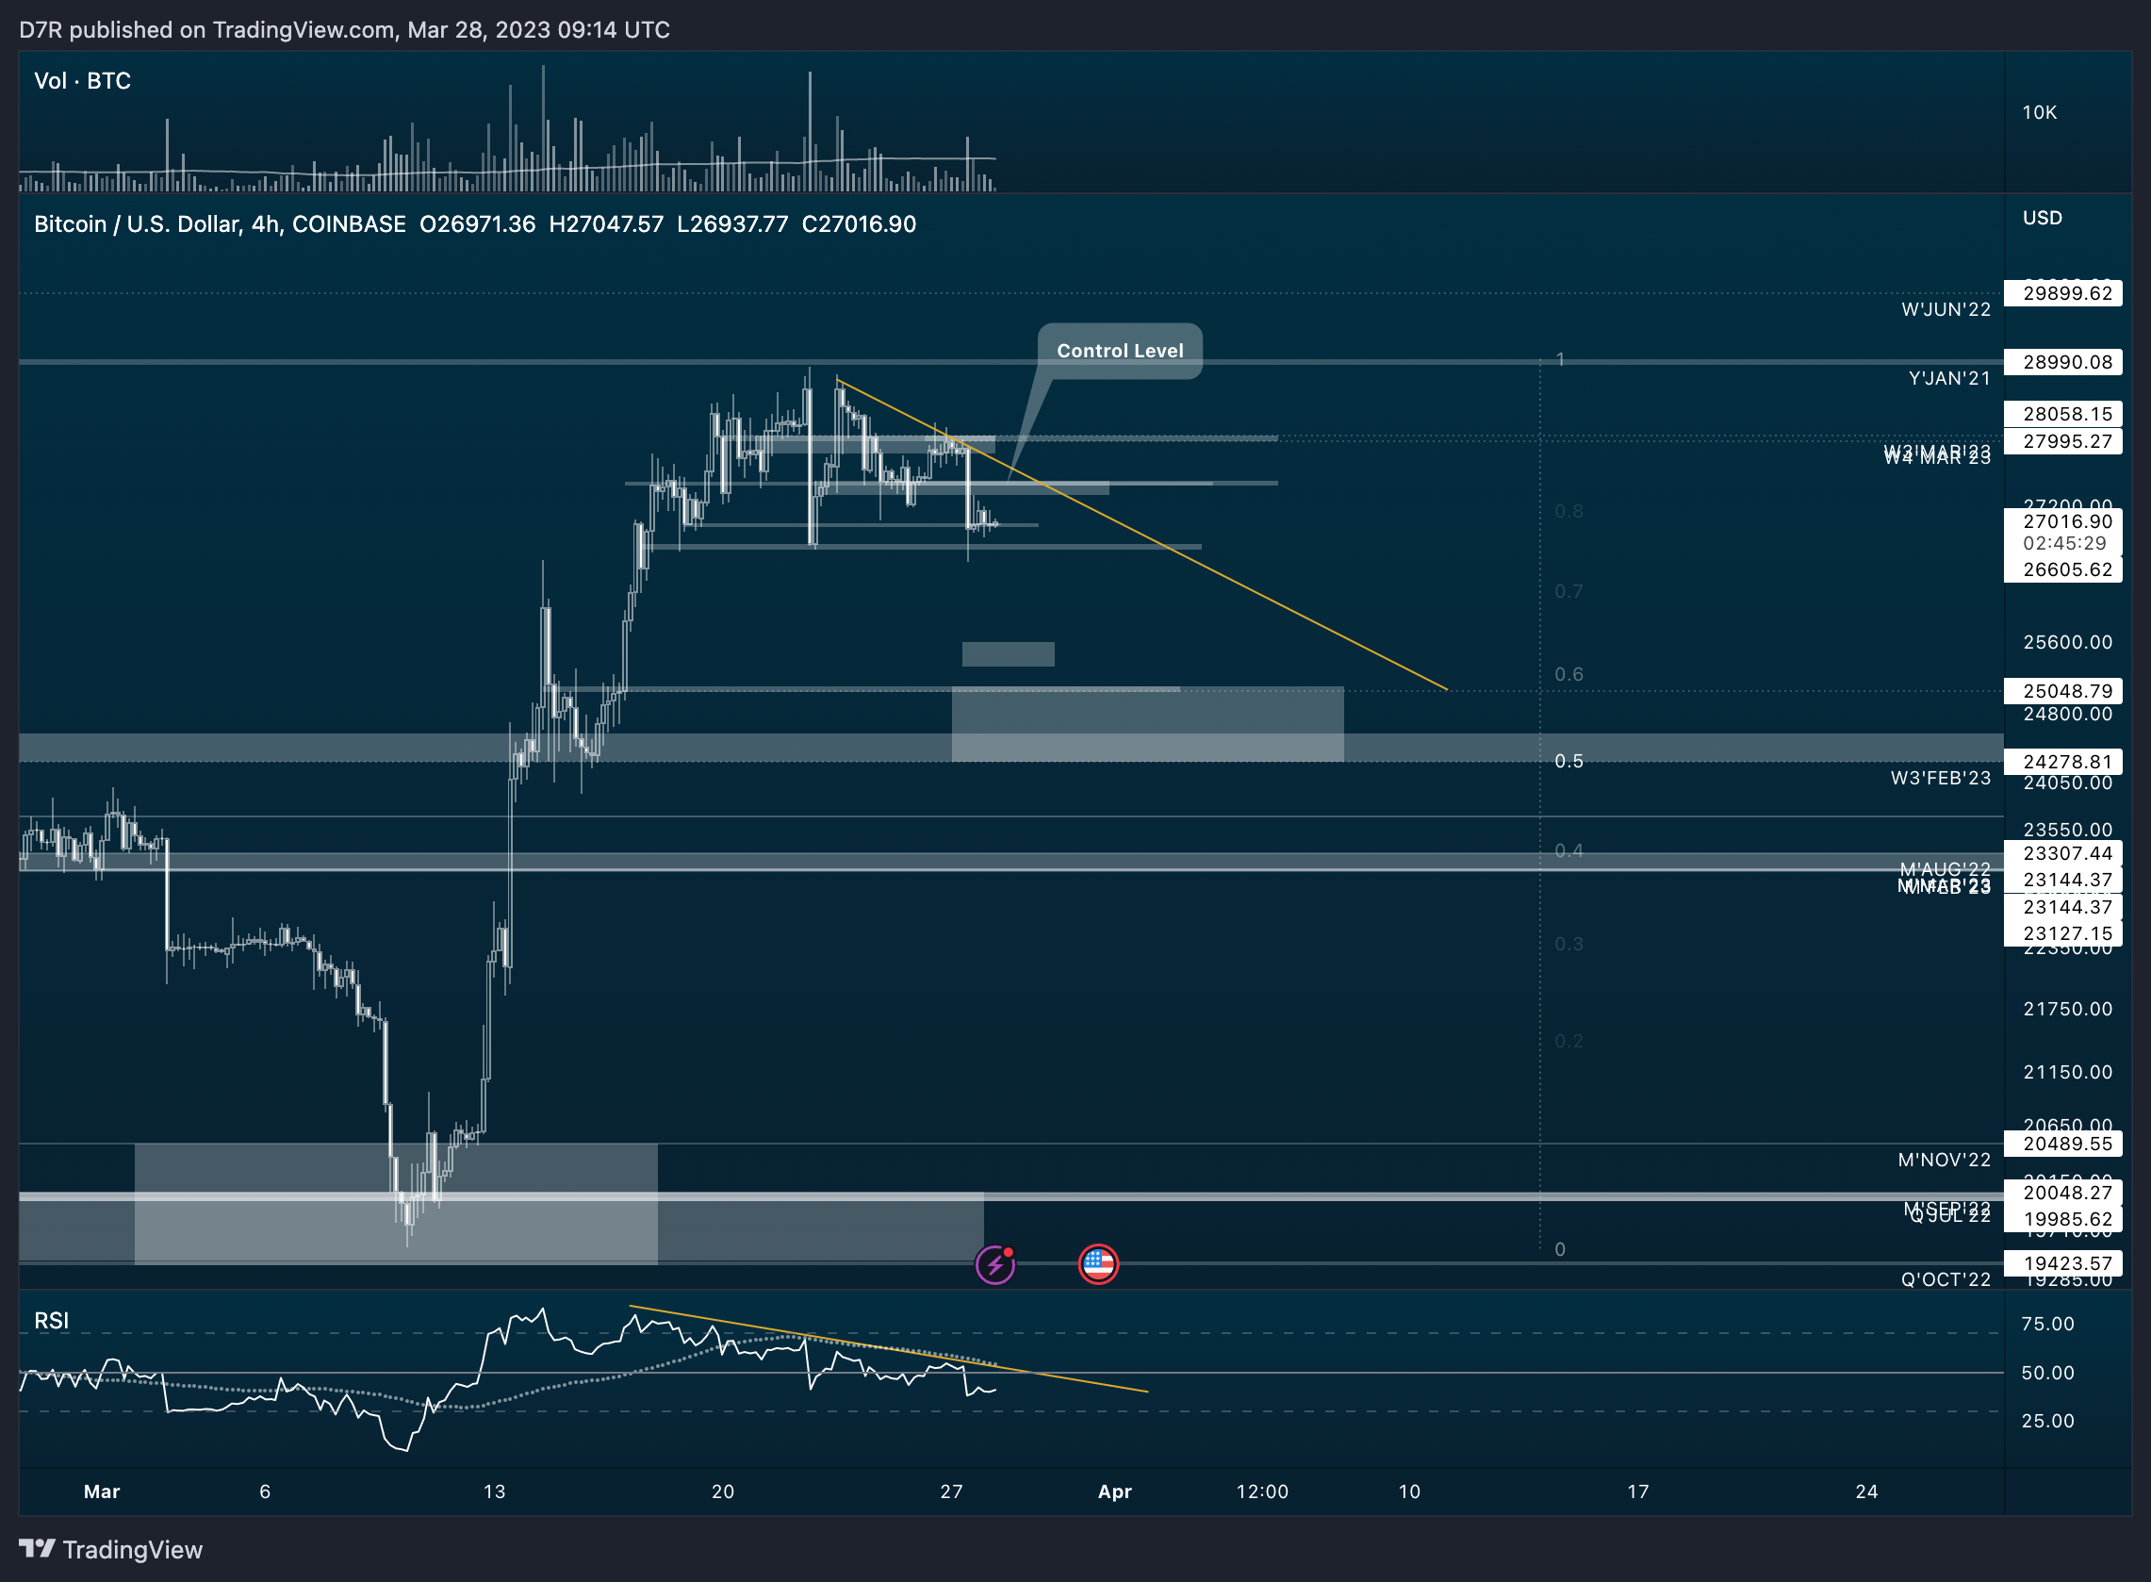Click the candle countdown 02:45:29
The width and height of the screenshot is (2151, 1582).
[2063, 544]
